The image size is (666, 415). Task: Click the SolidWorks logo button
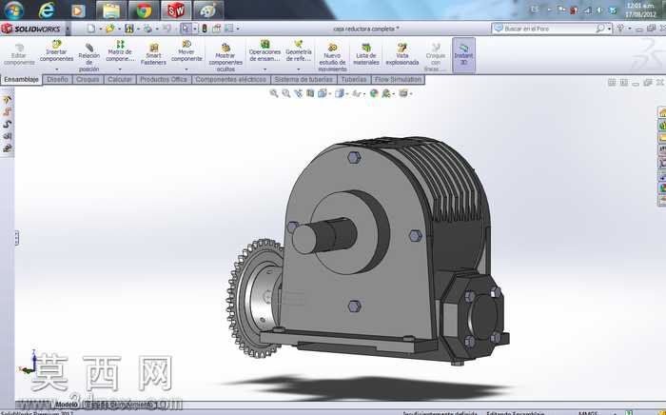30,29
